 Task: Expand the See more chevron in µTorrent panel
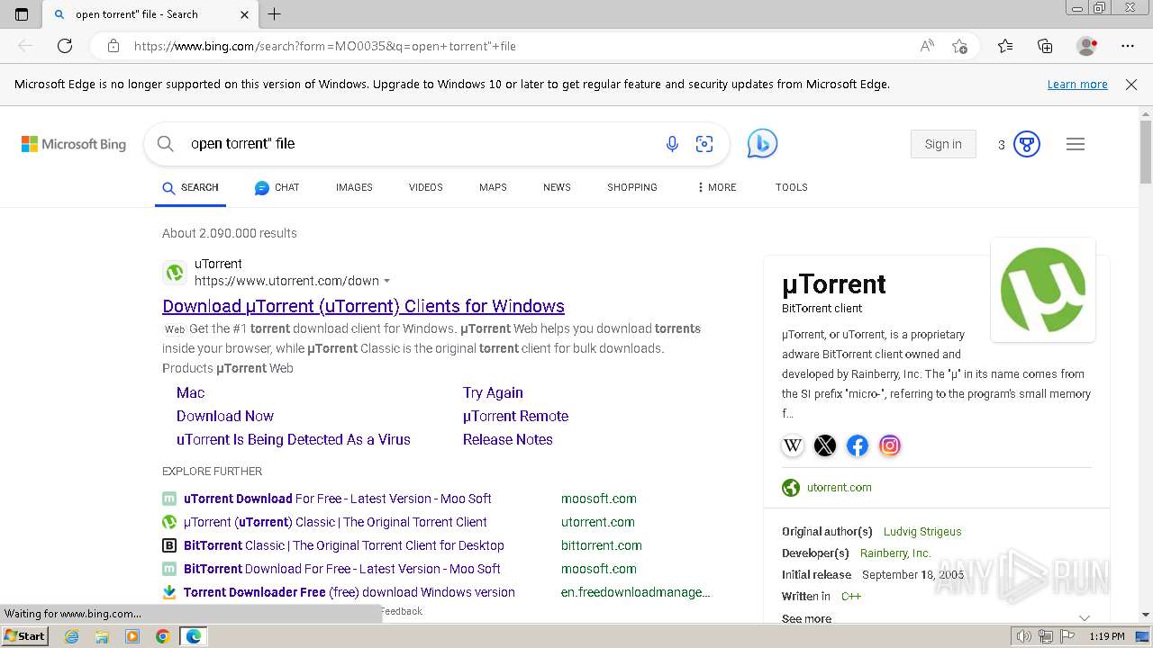coord(1085,618)
